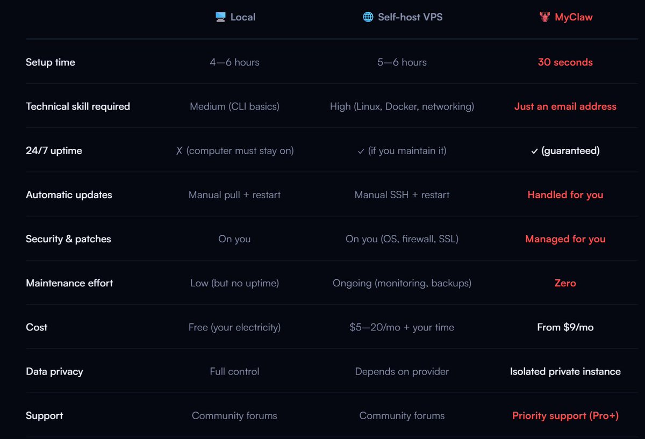Click the checkmark next to (guaranteed)
This screenshot has width=645, height=439.
(534, 152)
